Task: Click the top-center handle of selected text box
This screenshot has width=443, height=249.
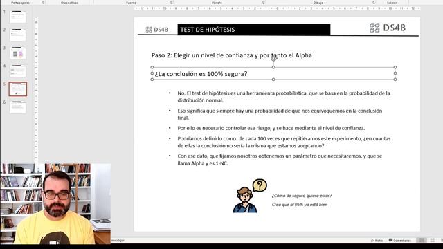Action: 273,68
